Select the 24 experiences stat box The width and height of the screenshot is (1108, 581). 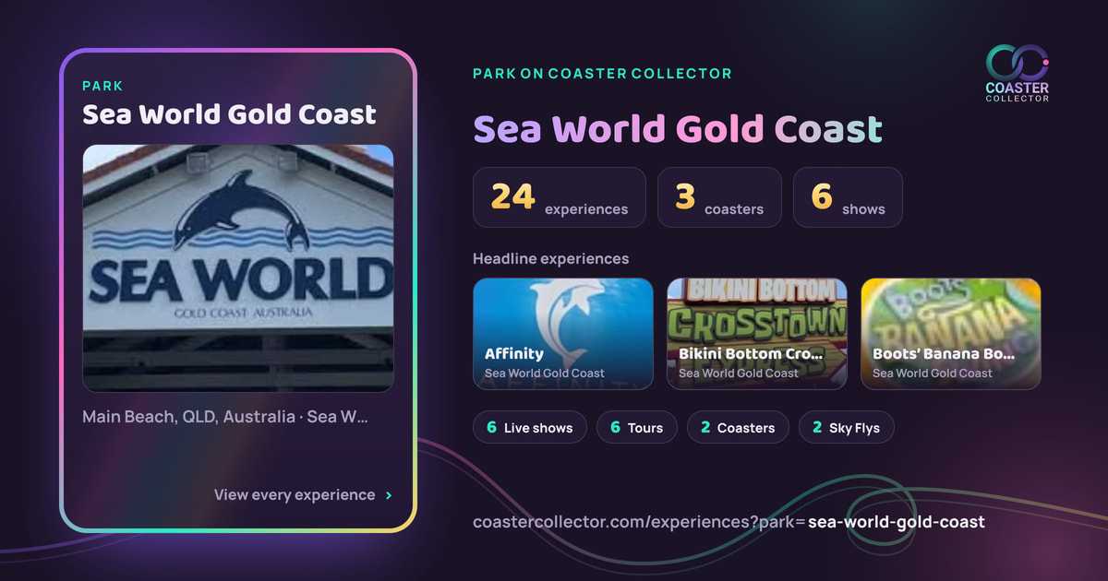pyautogui.click(x=560, y=197)
